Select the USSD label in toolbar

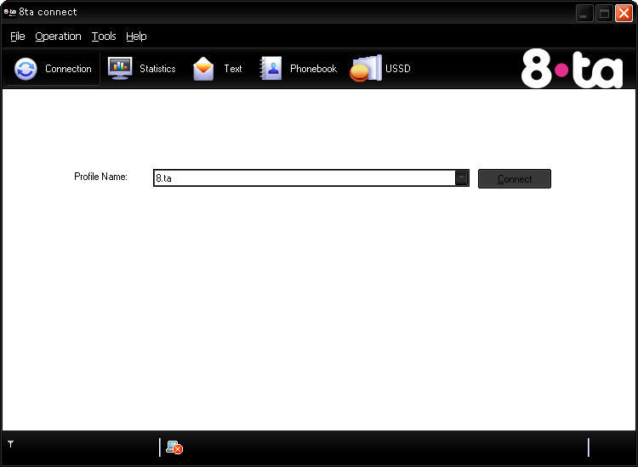point(398,69)
